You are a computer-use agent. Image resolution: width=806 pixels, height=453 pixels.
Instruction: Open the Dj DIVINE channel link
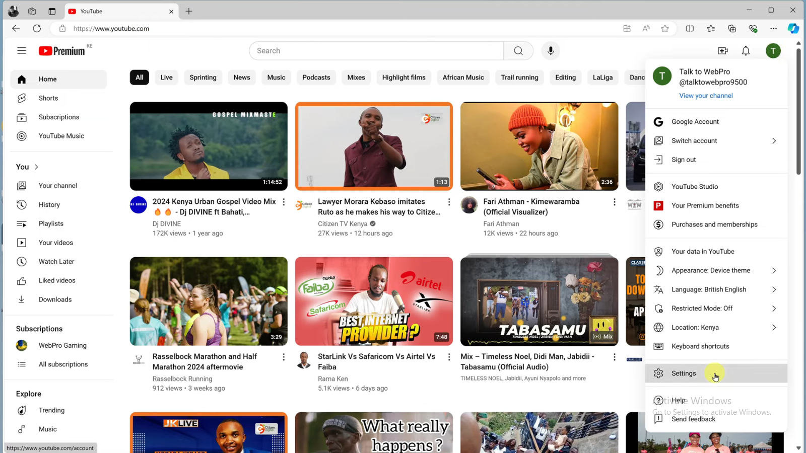167,224
